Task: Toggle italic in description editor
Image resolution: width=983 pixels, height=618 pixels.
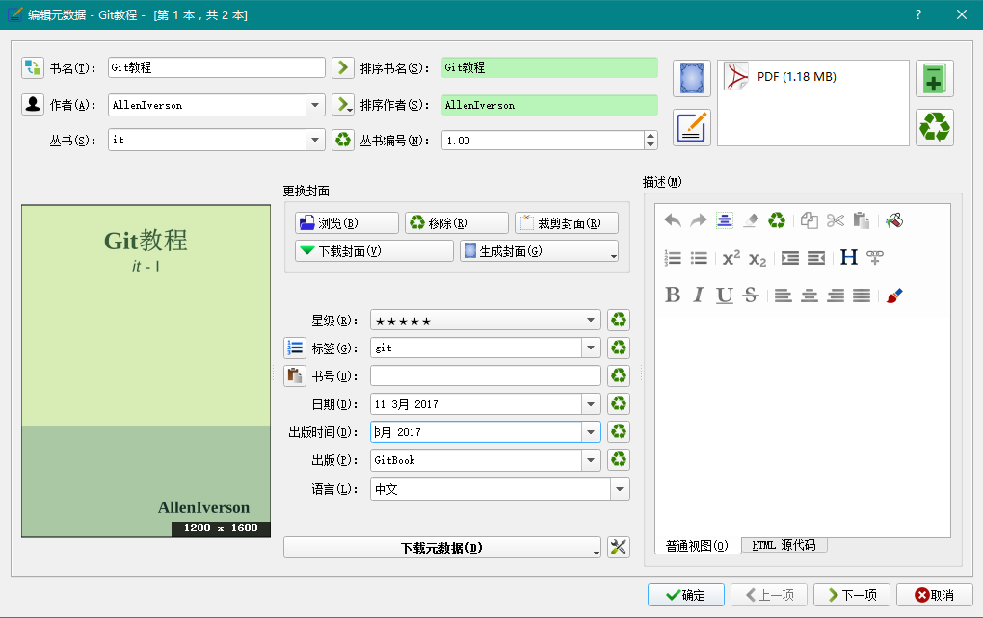Action: point(699,295)
